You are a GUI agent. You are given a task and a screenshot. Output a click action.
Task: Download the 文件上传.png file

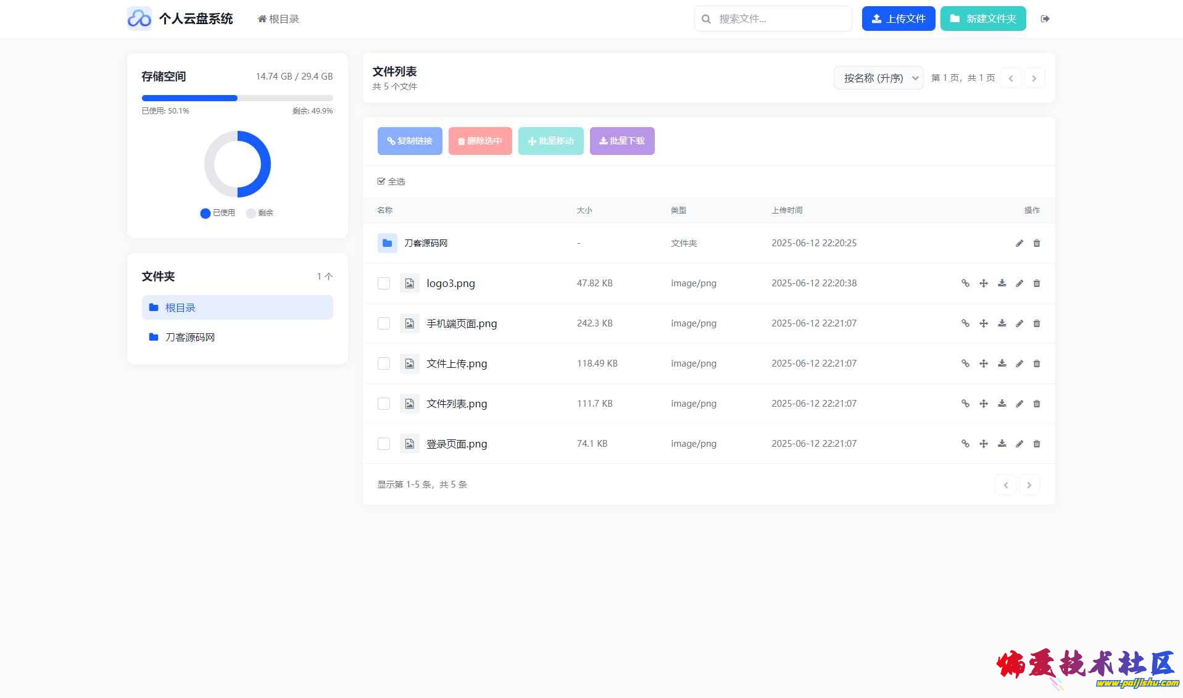point(1002,364)
